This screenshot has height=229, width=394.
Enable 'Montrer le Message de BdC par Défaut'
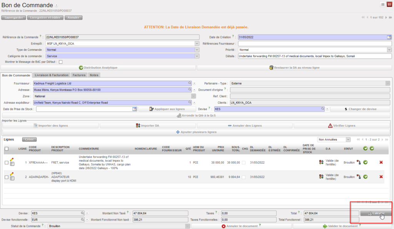60,62
